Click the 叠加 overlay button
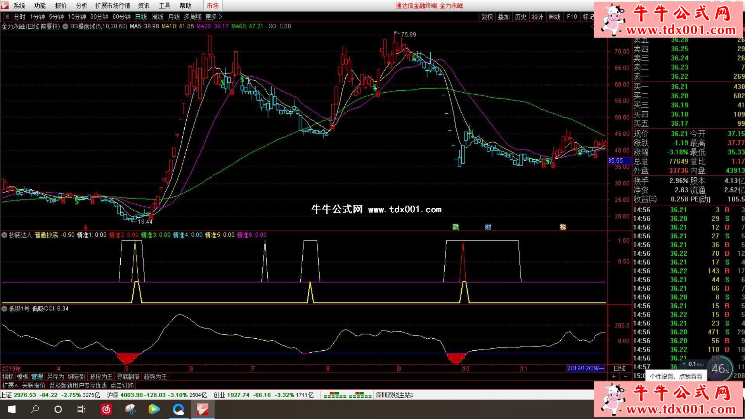The width and height of the screenshot is (745, 419). point(504,17)
